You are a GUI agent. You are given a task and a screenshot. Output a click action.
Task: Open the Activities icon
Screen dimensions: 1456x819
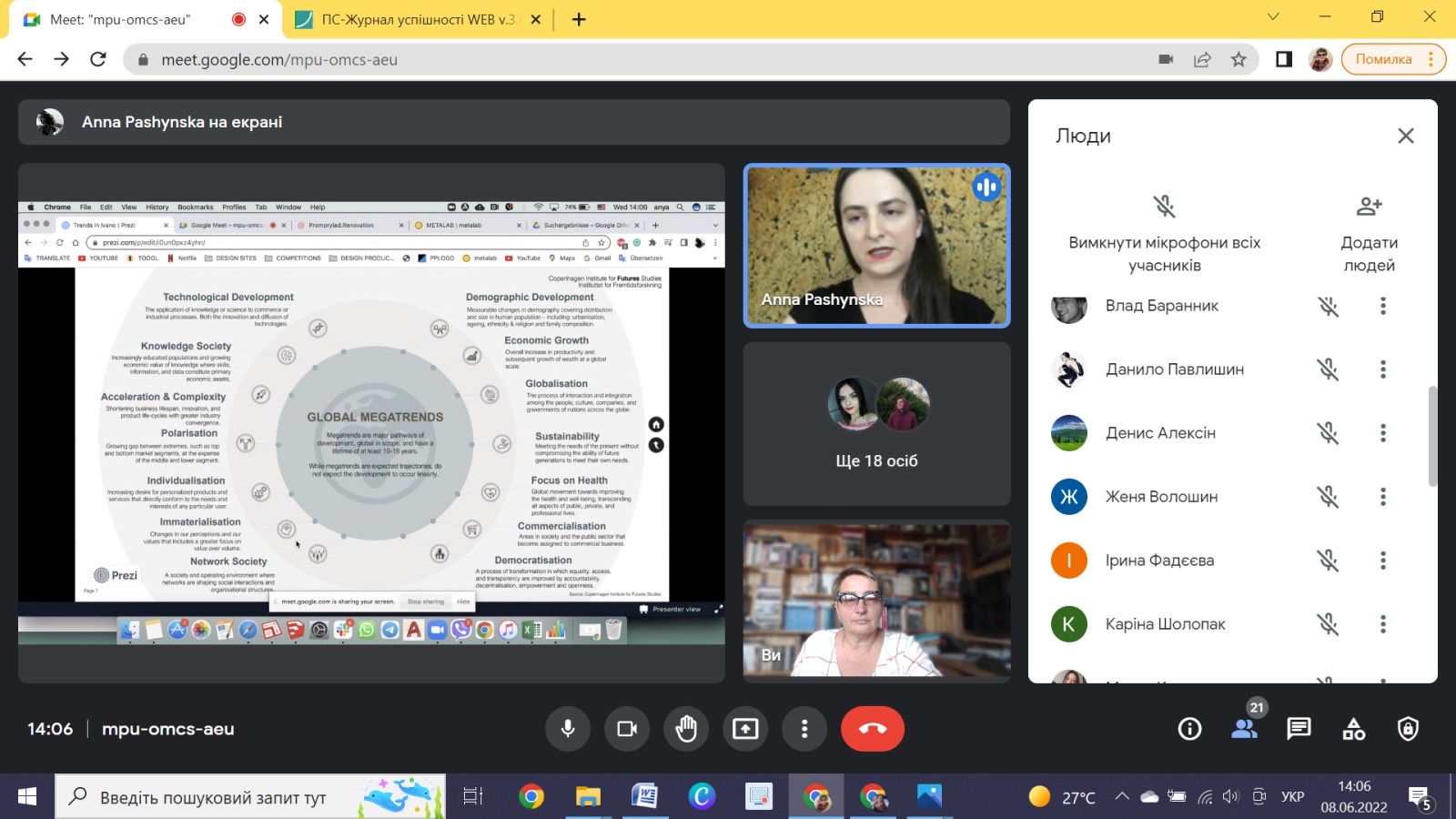pos(1353,729)
